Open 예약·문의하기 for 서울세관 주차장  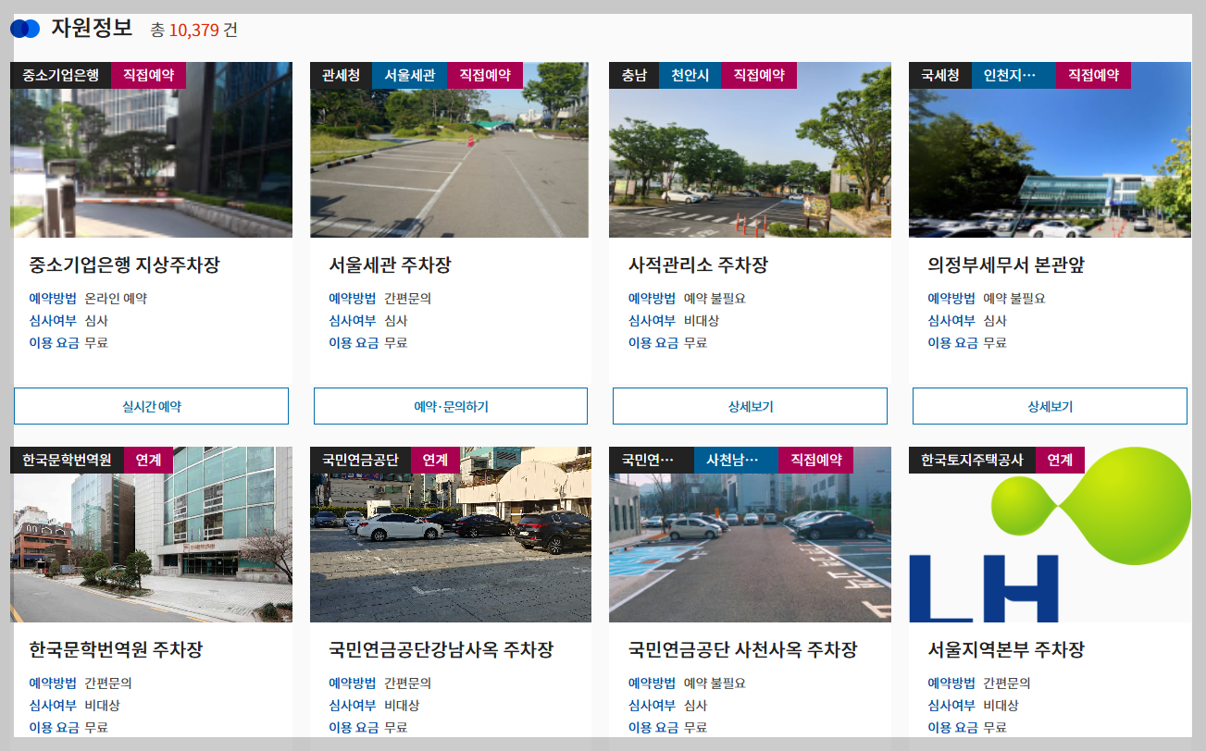coord(450,405)
